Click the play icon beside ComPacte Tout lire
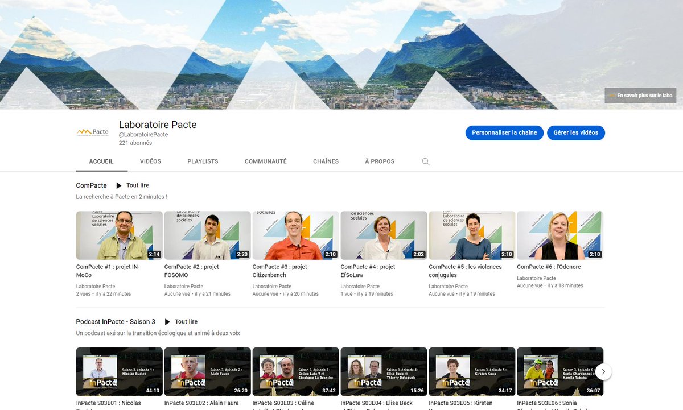The height and width of the screenshot is (410, 683). [119, 185]
